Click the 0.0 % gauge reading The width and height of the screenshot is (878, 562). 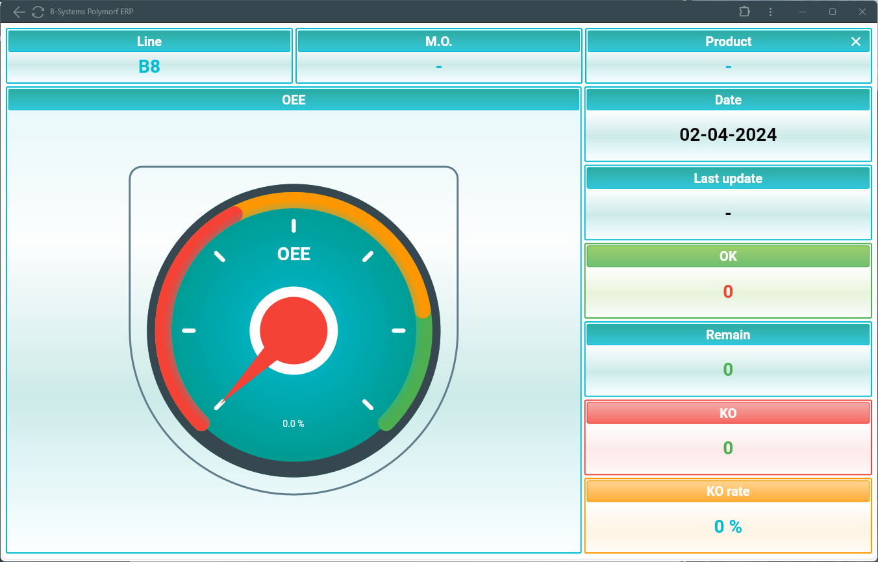click(294, 424)
